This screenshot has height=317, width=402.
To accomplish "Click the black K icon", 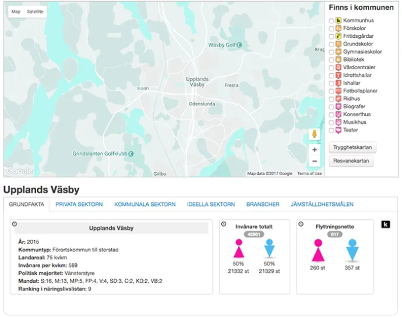I will (x=385, y=225).
